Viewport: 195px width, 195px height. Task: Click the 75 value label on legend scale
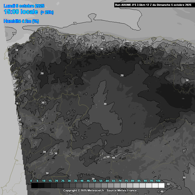click(126, 181)
